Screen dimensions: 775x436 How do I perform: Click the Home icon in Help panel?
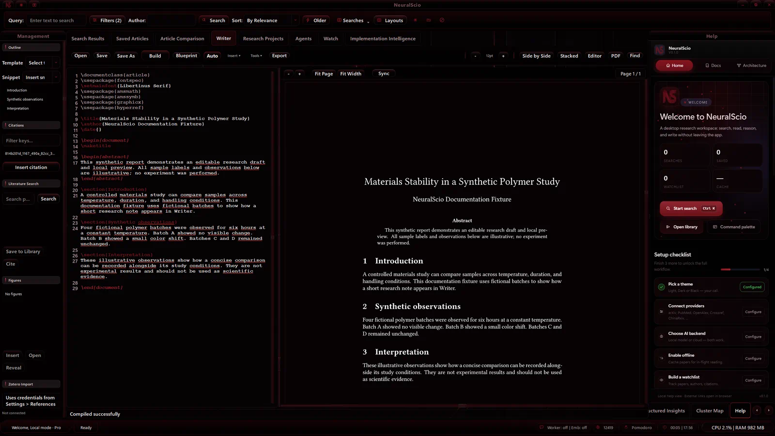tap(668, 65)
